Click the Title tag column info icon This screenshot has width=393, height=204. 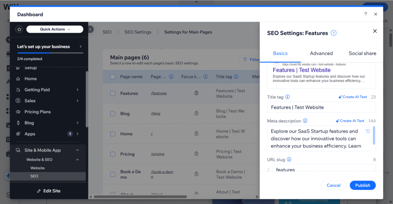coord(236,77)
